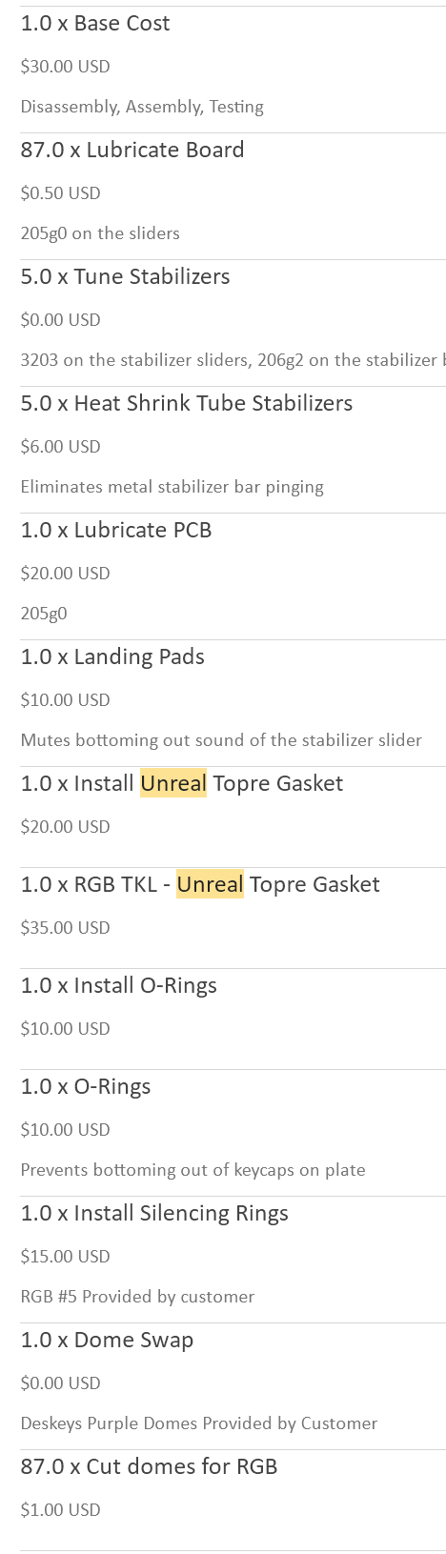This screenshot has height=1554, width=446.
Task: Click highlighted Unreal in Install Topre Gasket
Action: pos(173,784)
